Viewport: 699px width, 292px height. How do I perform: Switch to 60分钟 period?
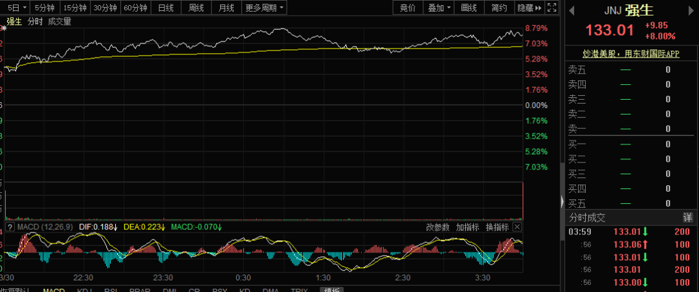(135, 8)
